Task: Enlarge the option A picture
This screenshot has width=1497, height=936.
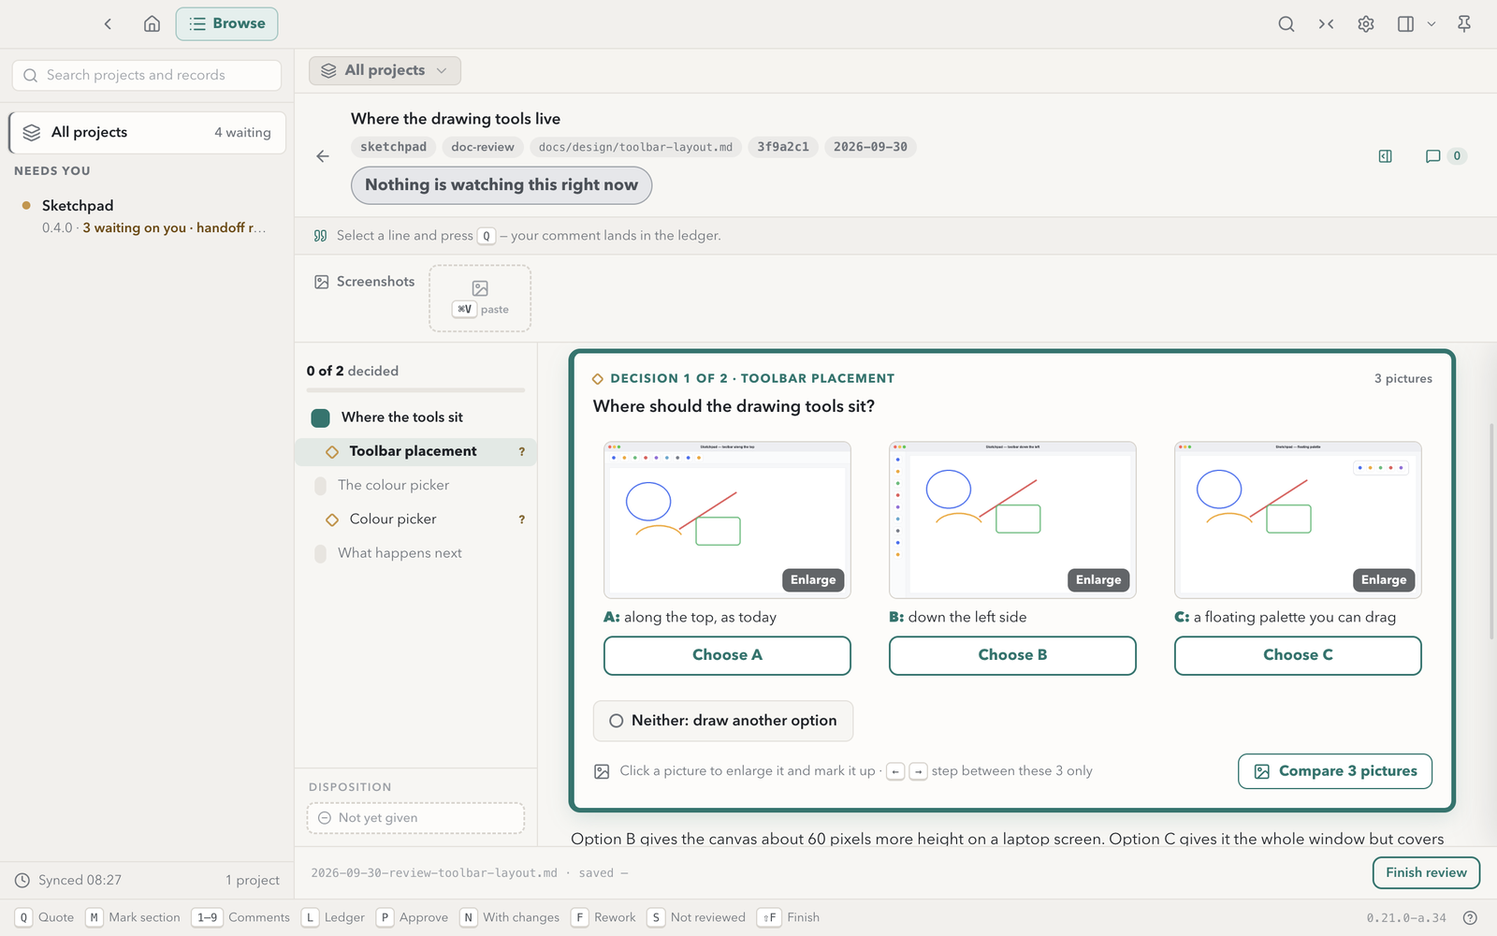Action: [813, 580]
